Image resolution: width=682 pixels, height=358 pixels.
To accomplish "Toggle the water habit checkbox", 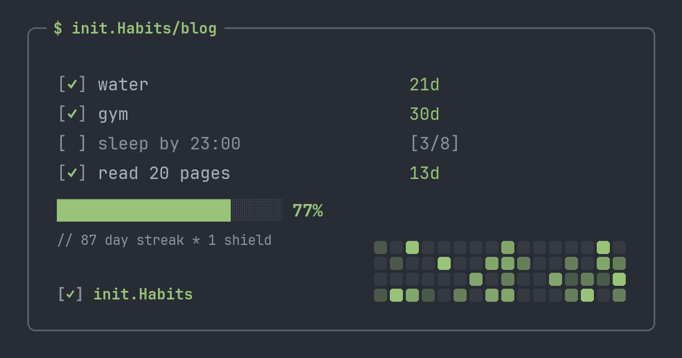I will 72,85.
